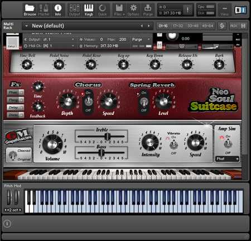Click the instrument thumbnail in the header
The width and height of the screenshot is (251, 241).
[13, 42]
